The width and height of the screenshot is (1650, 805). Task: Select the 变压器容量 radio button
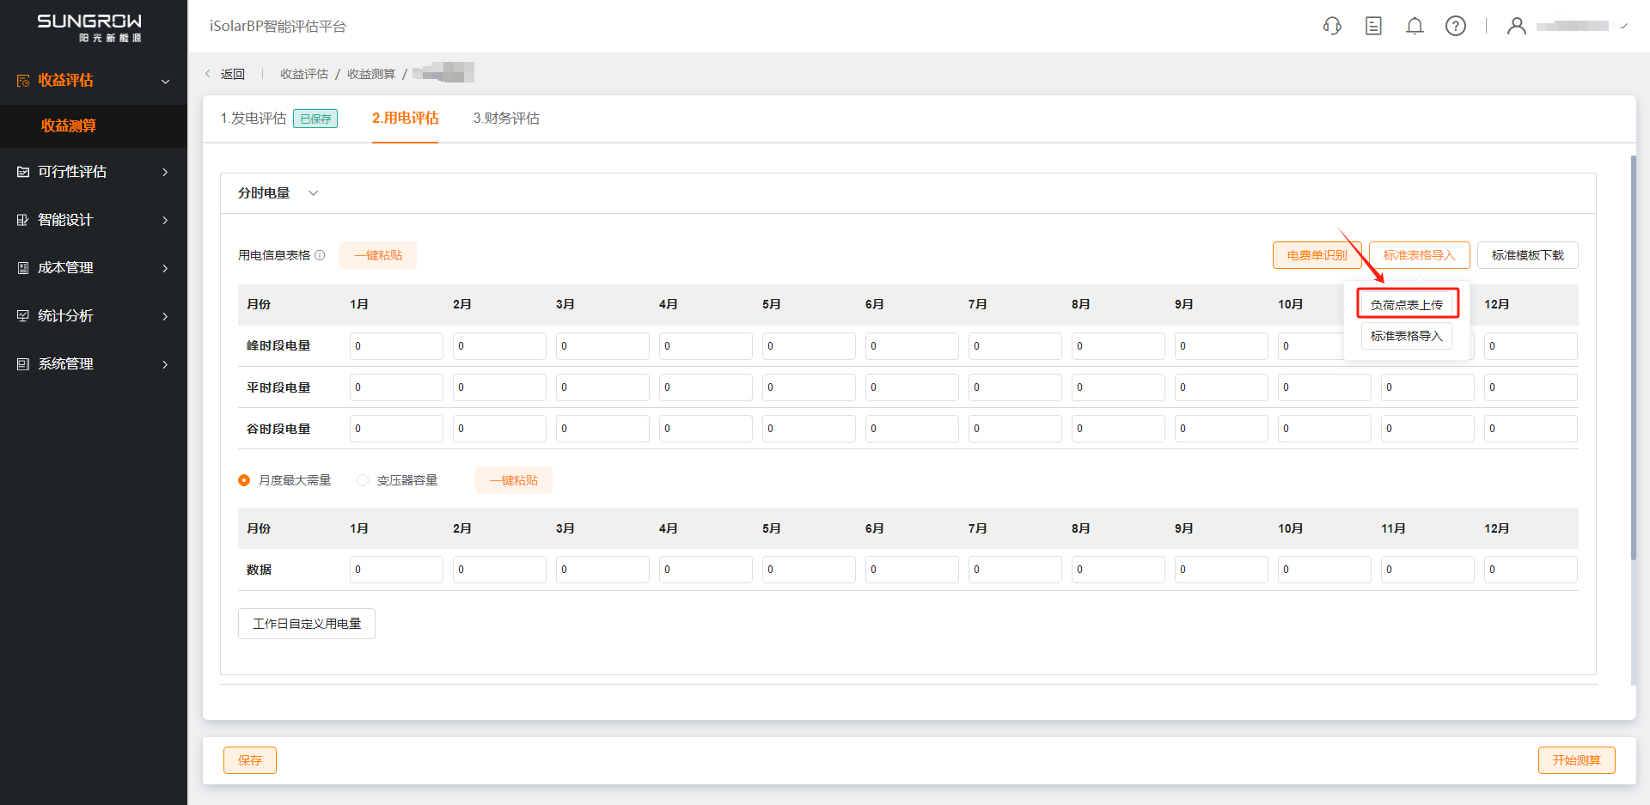pyautogui.click(x=363, y=480)
